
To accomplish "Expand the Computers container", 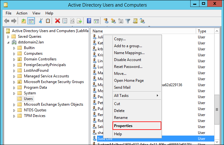I will (x=14, y=54).
